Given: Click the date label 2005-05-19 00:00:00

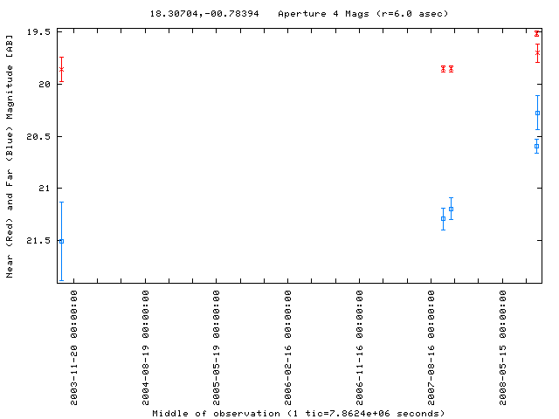Looking at the screenshot, I should (x=217, y=347).
